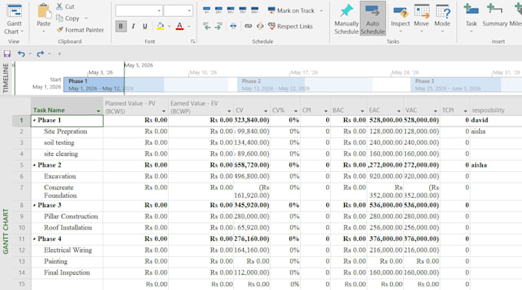Open the task Mode menu
522x290 pixels.
click(x=442, y=18)
